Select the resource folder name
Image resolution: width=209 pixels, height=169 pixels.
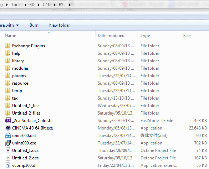[20, 83]
